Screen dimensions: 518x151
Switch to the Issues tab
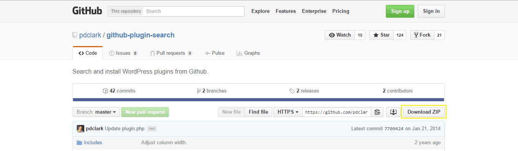pyautogui.click(x=123, y=53)
